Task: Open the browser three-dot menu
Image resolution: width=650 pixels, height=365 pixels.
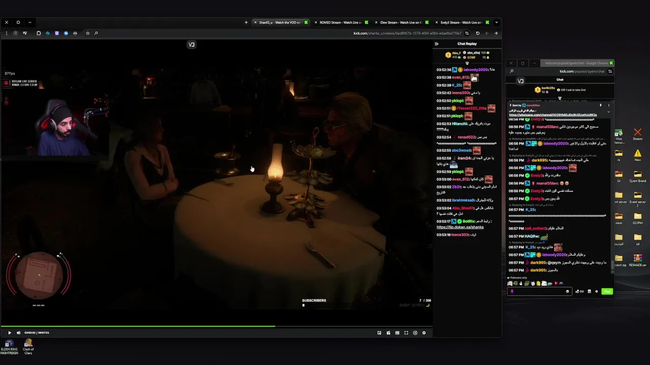Action: coord(7,33)
